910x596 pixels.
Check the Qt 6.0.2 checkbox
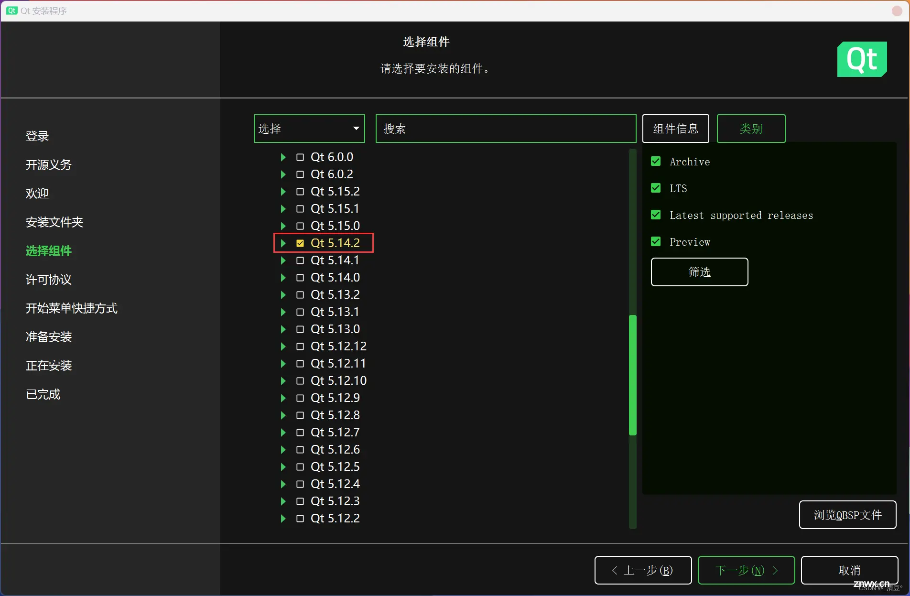click(x=300, y=174)
